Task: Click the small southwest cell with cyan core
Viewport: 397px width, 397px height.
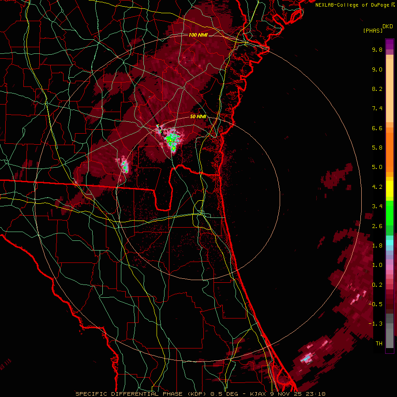Action: click(x=124, y=165)
